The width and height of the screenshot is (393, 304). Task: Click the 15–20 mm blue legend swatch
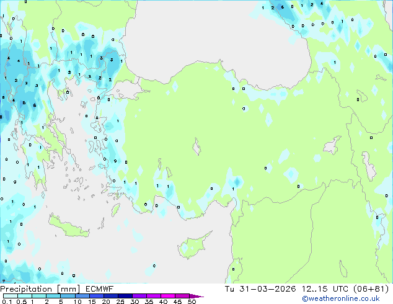(96, 296)
